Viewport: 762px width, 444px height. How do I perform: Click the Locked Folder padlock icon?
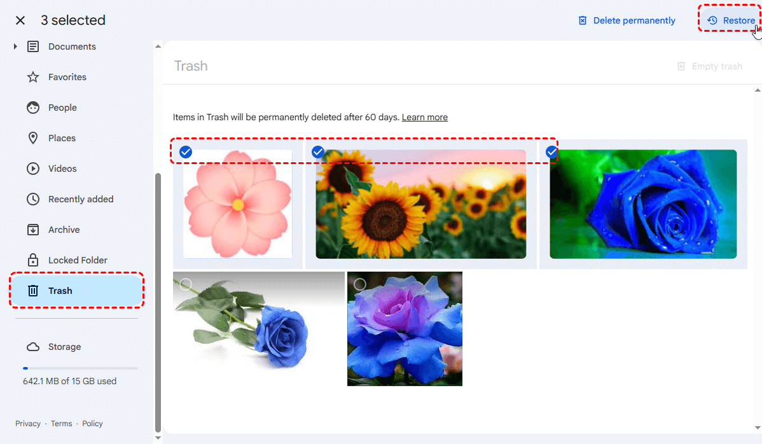click(x=33, y=260)
